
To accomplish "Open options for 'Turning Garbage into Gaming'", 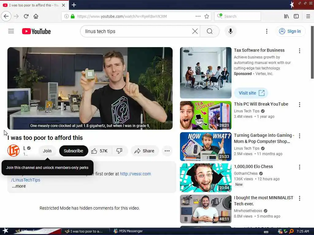I will 299,136.
